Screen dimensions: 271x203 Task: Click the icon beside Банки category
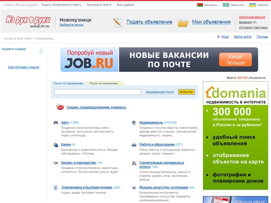coord(56,145)
